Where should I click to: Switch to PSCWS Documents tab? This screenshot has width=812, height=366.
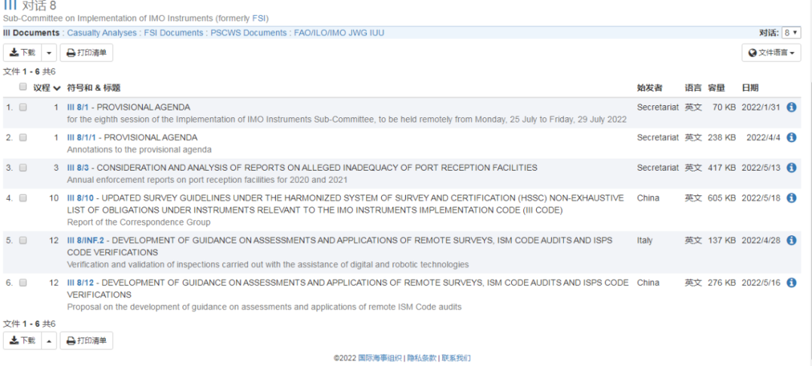point(249,32)
